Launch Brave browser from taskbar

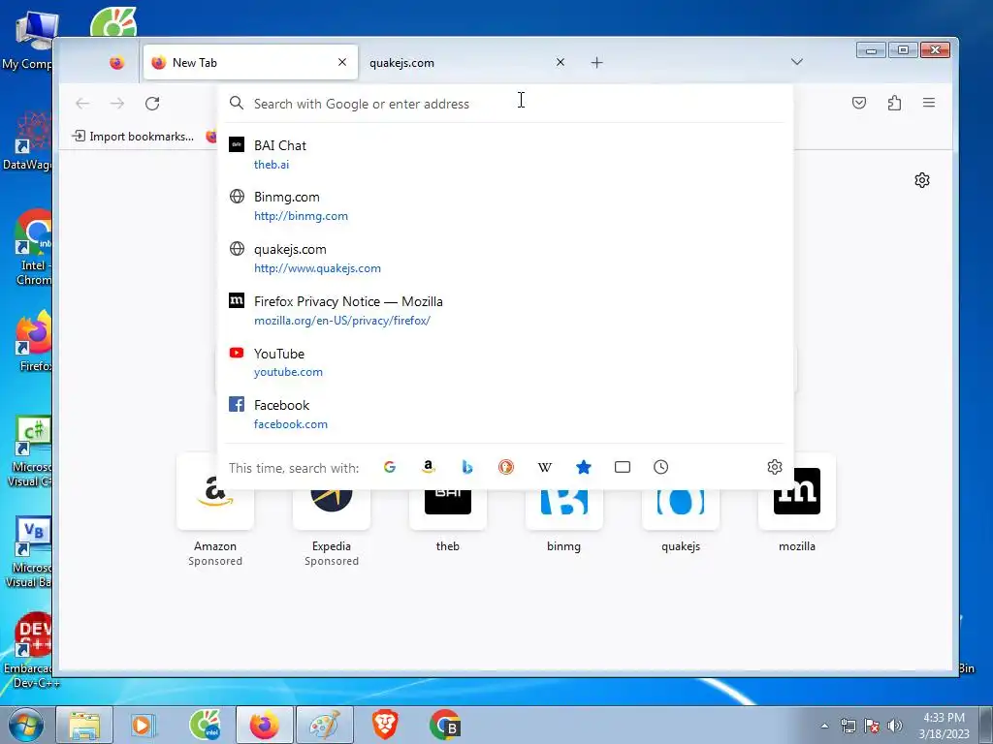coord(384,725)
